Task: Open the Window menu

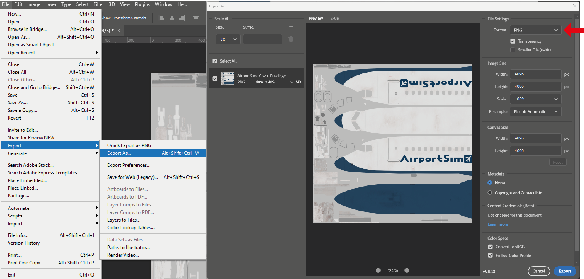Action: pos(163,4)
